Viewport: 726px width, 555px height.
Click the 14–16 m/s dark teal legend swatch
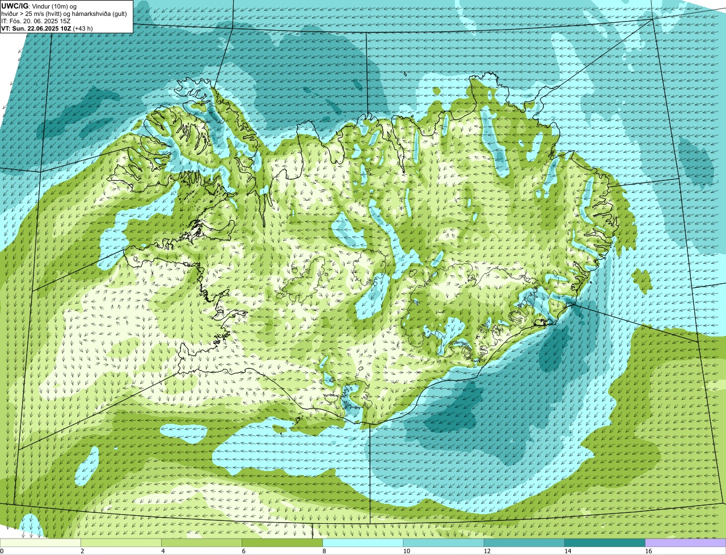(605, 543)
